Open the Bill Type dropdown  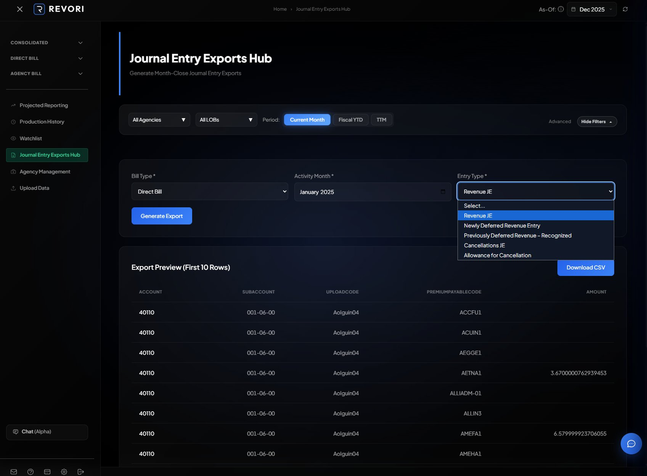click(210, 191)
